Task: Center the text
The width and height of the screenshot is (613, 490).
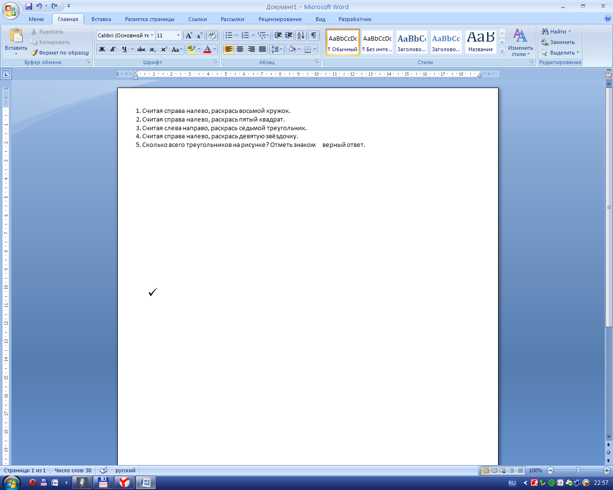Action: pos(240,49)
